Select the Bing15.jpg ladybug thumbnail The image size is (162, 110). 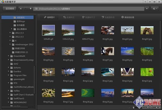tap(147, 72)
